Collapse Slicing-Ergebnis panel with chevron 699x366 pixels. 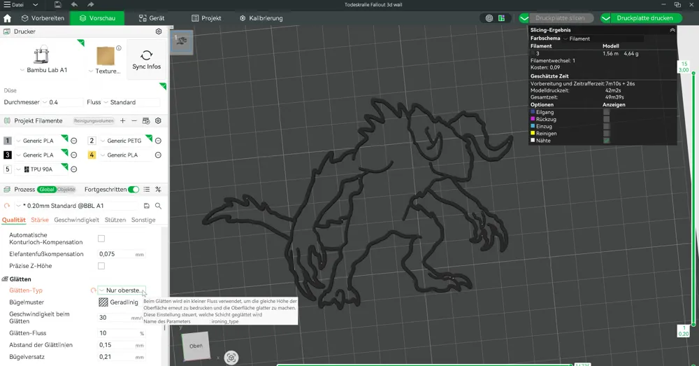[x=672, y=30]
